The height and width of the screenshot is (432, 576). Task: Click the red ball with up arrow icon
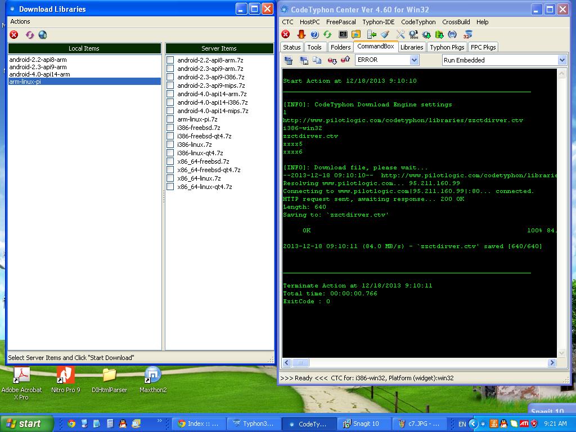point(345,60)
